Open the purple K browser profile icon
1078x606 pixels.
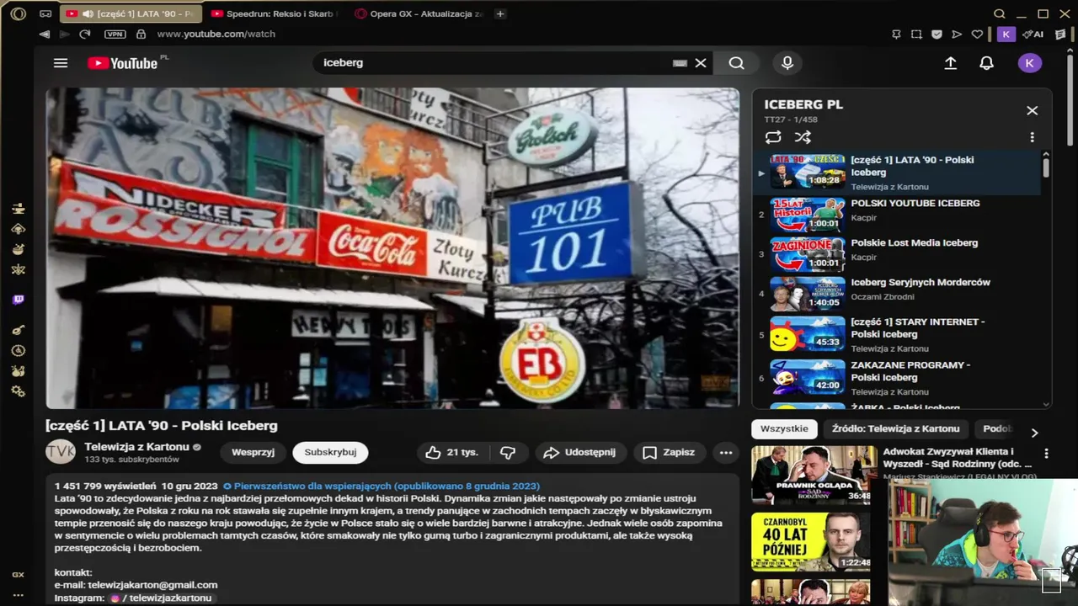(x=1006, y=35)
